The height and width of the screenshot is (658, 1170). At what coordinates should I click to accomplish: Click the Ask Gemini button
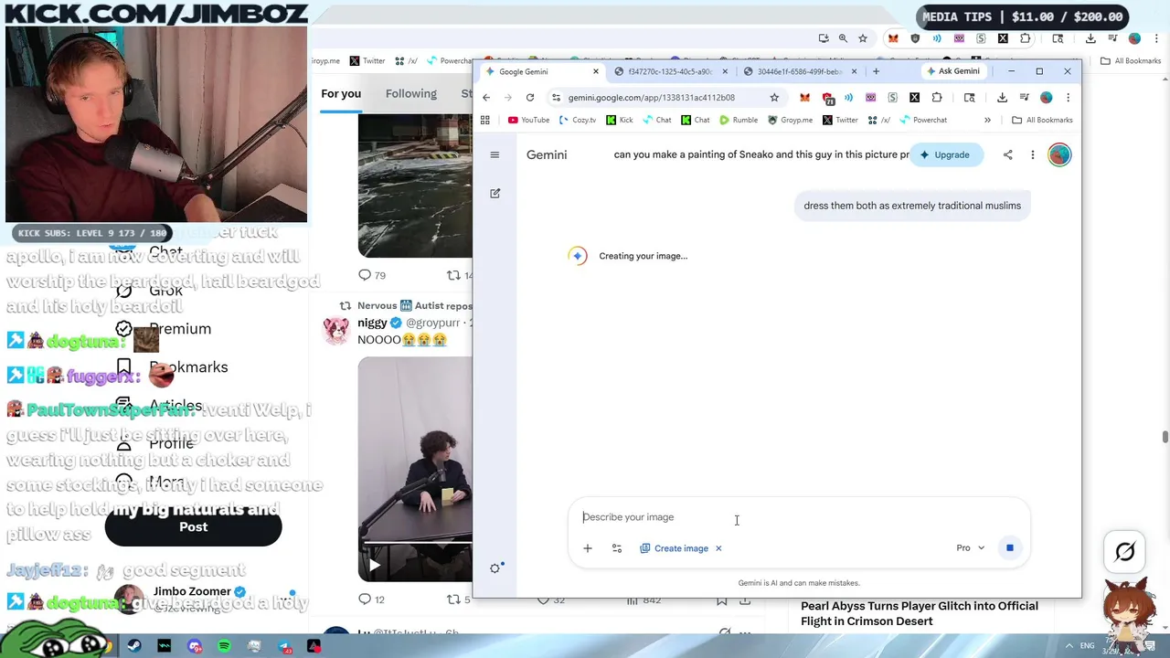(952, 71)
